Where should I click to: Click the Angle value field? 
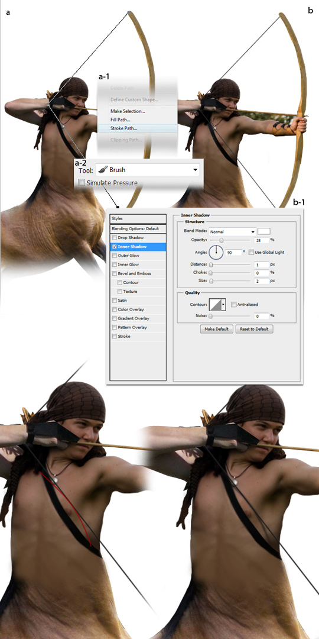[x=233, y=253]
